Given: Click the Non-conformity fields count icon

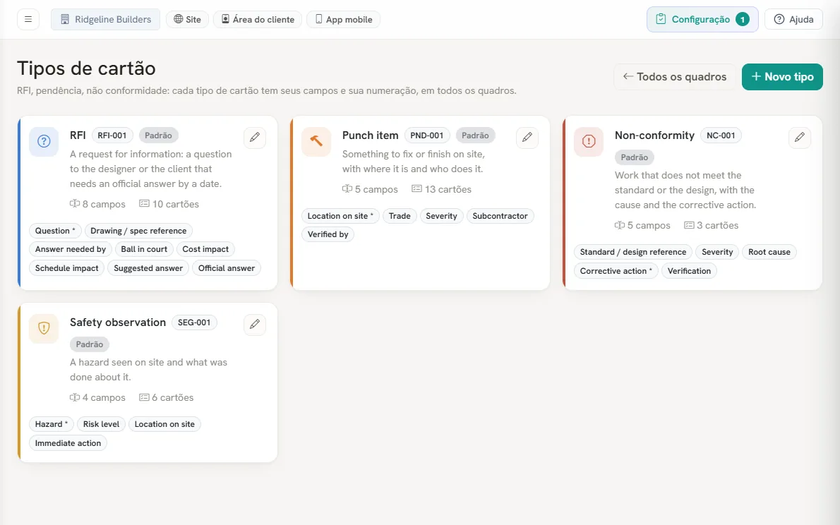Looking at the screenshot, I should [x=620, y=225].
